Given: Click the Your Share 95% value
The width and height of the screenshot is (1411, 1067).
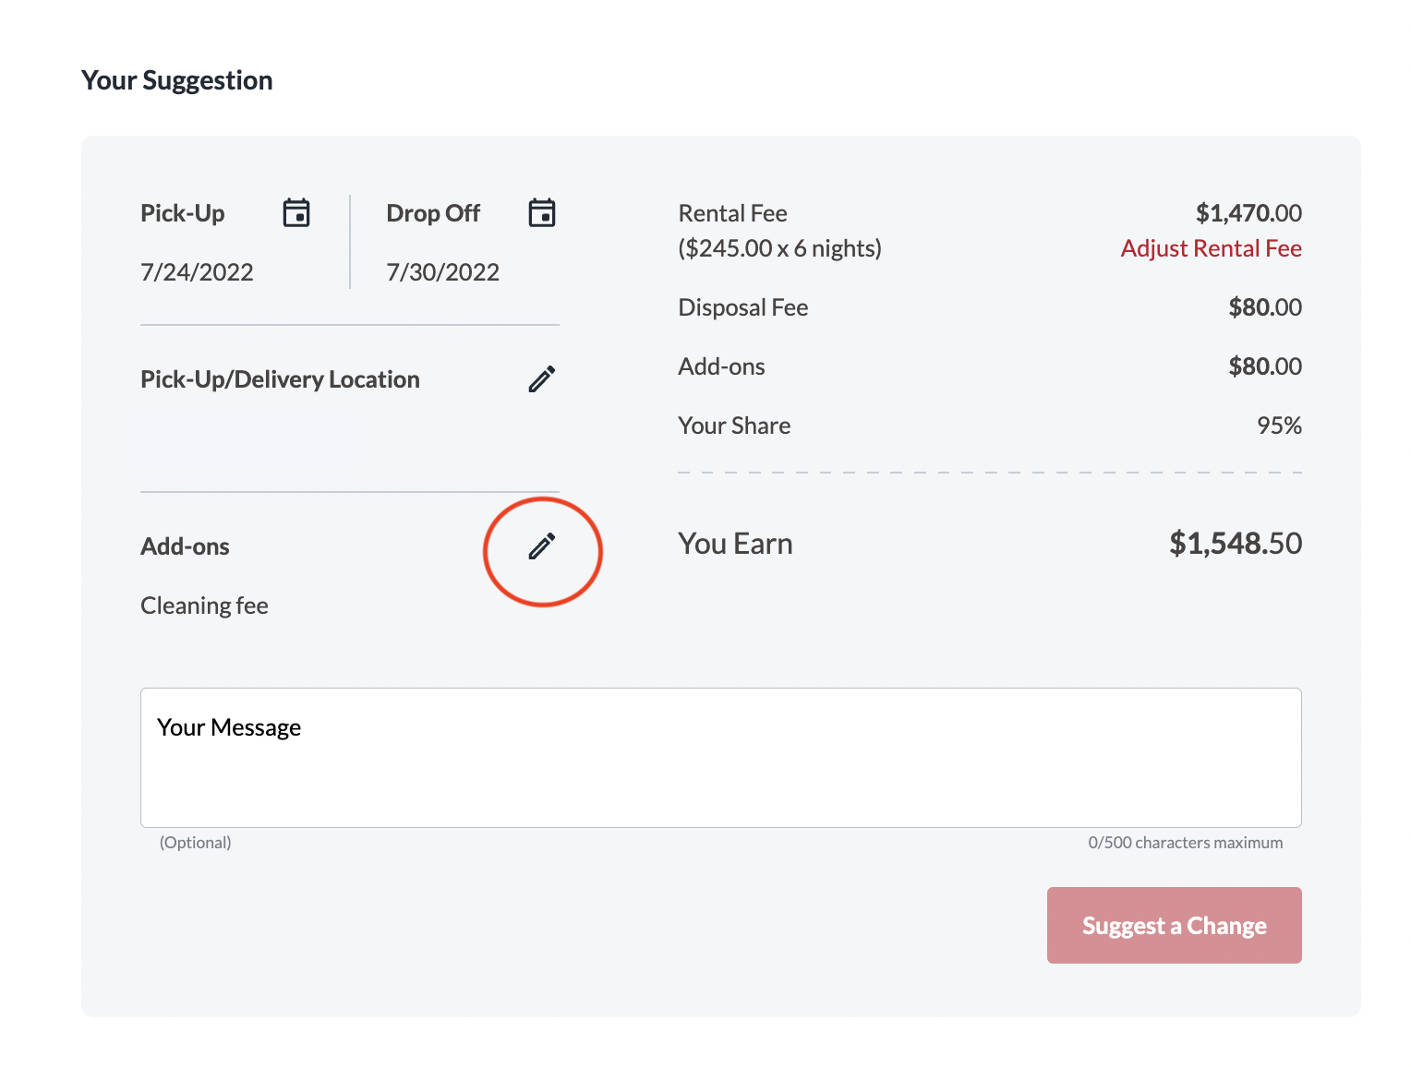Looking at the screenshot, I should tap(1279, 426).
